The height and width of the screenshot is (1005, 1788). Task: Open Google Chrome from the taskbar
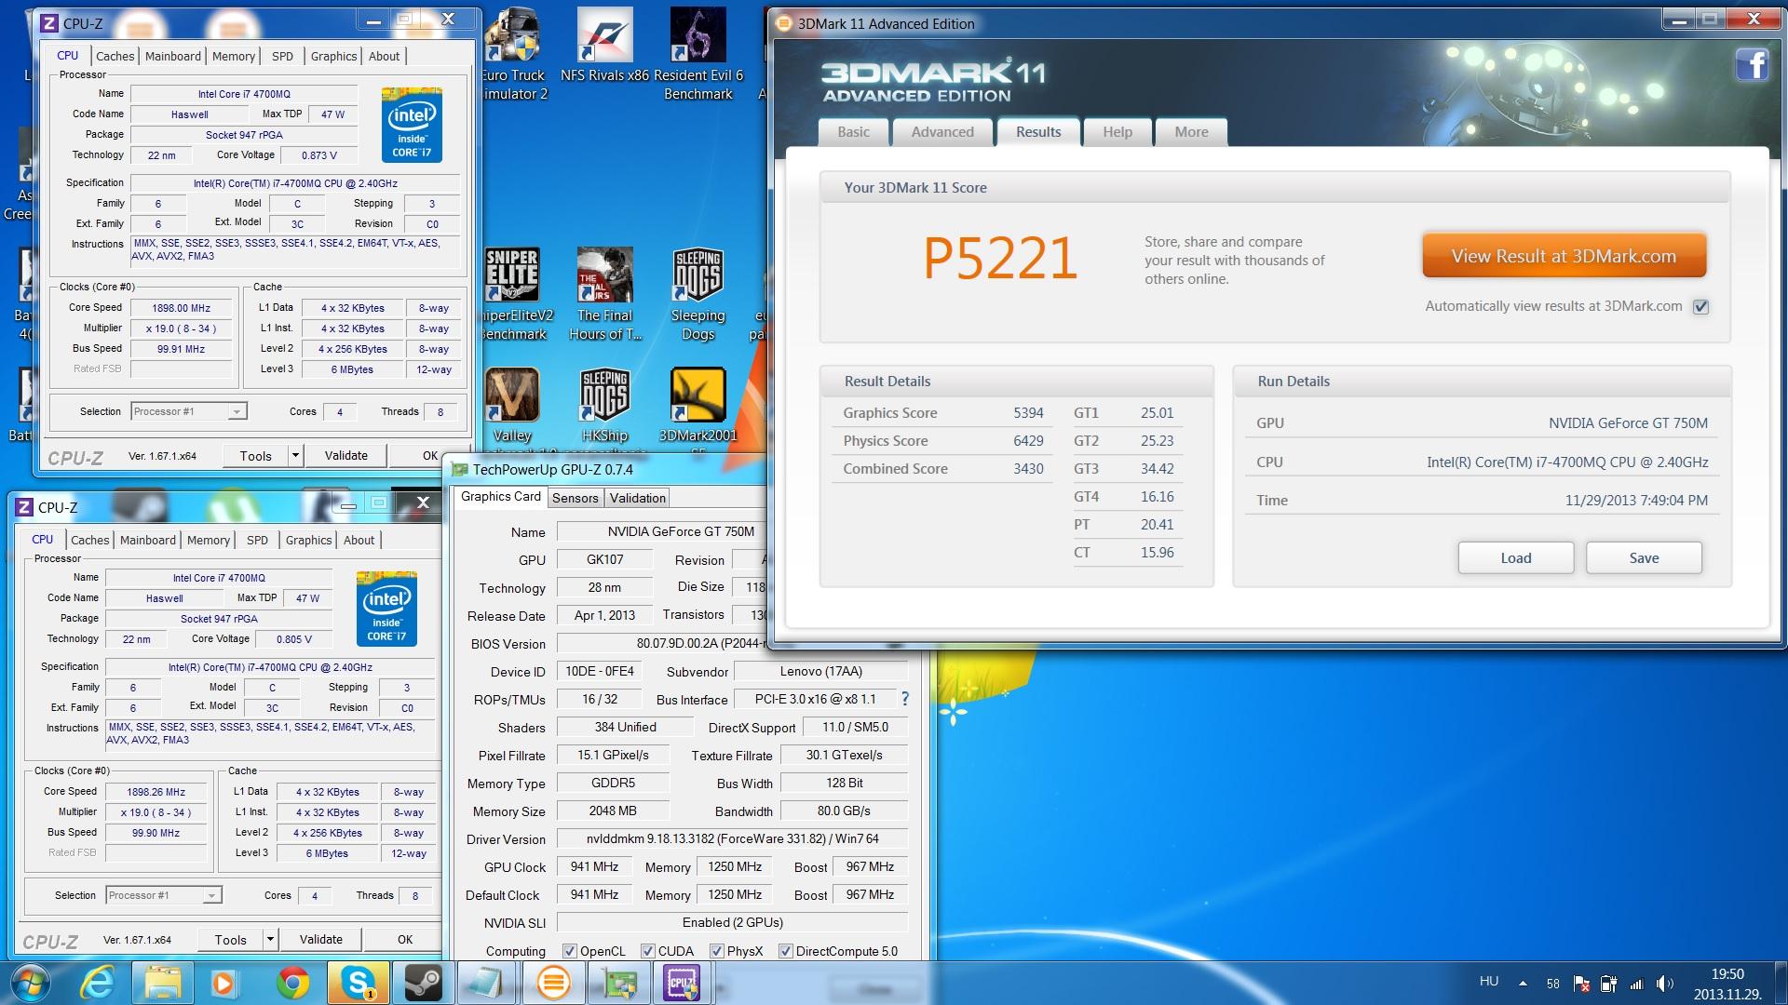pos(292,983)
